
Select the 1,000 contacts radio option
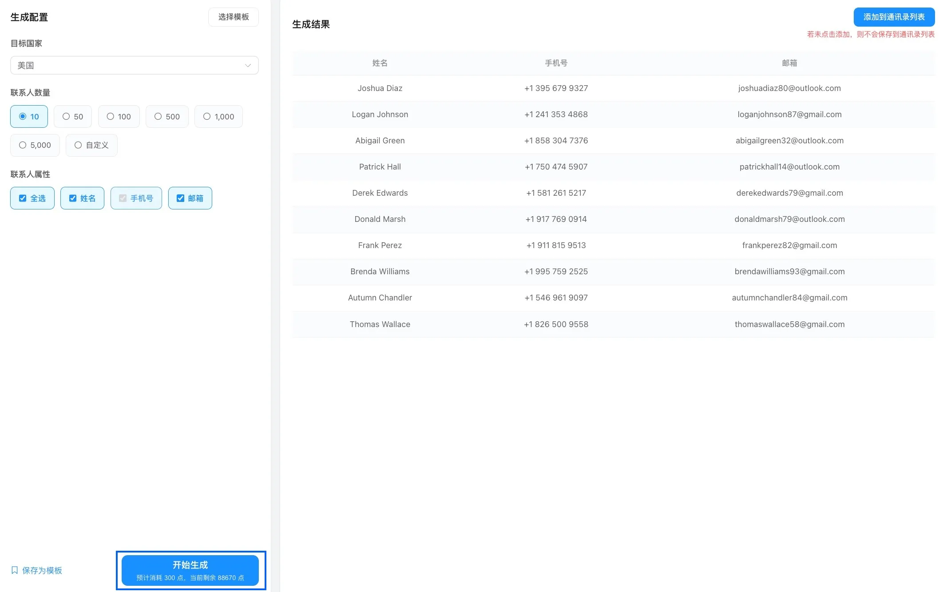[x=218, y=116]
